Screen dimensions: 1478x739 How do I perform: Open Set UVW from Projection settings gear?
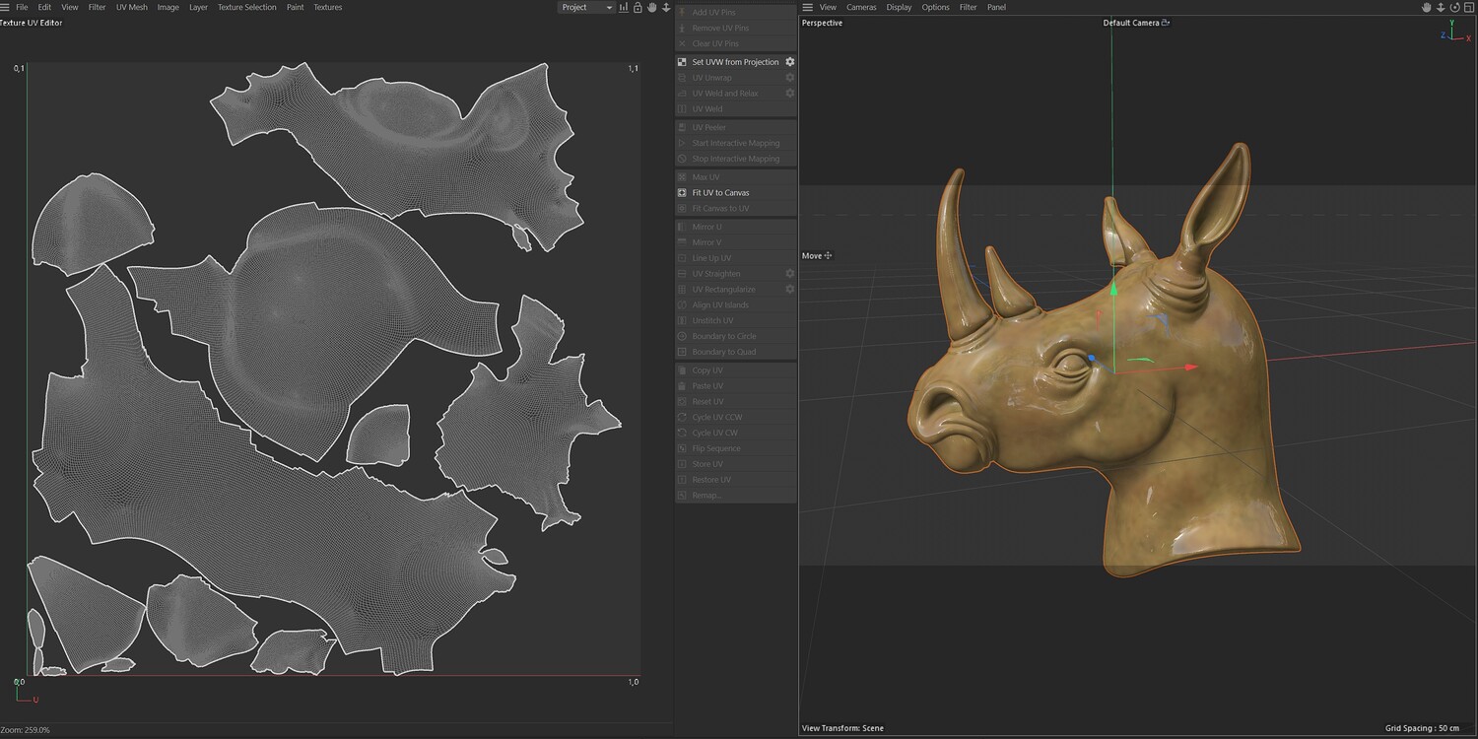(789, 62)
